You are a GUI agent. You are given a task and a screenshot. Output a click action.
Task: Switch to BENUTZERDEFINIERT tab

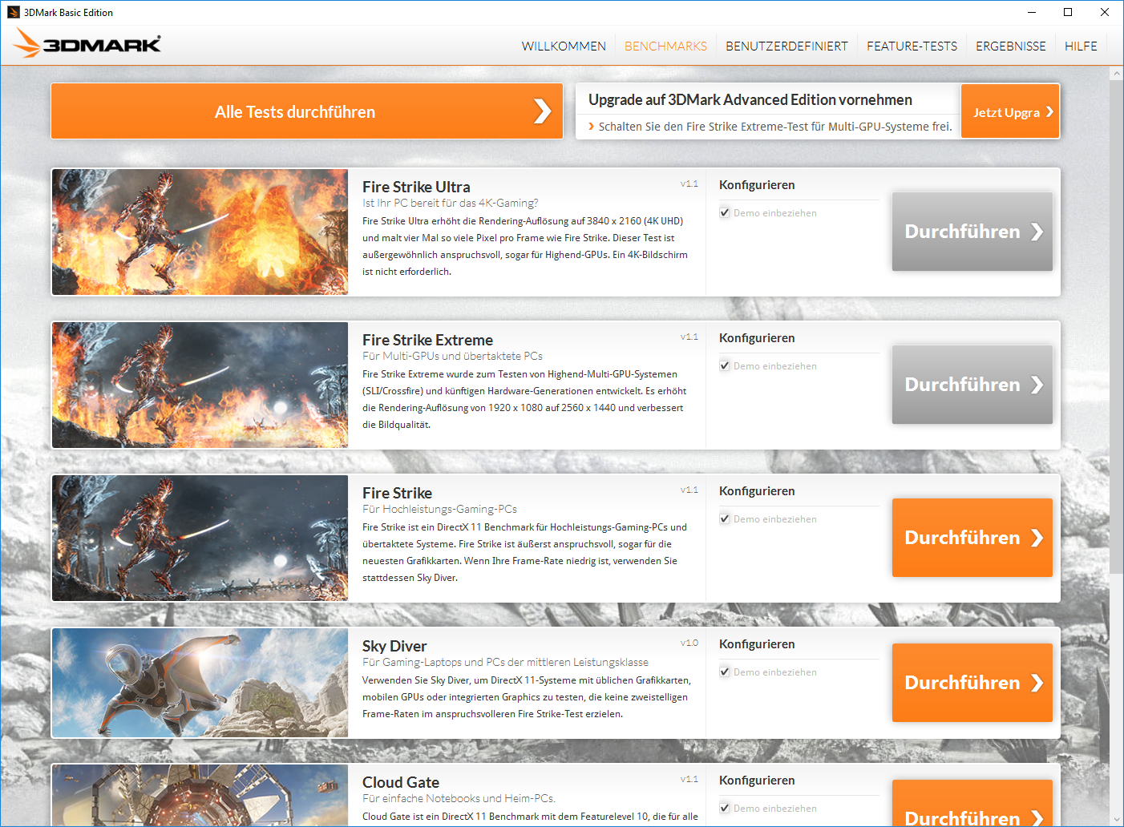pyautogui.click(x=786, y=46)
